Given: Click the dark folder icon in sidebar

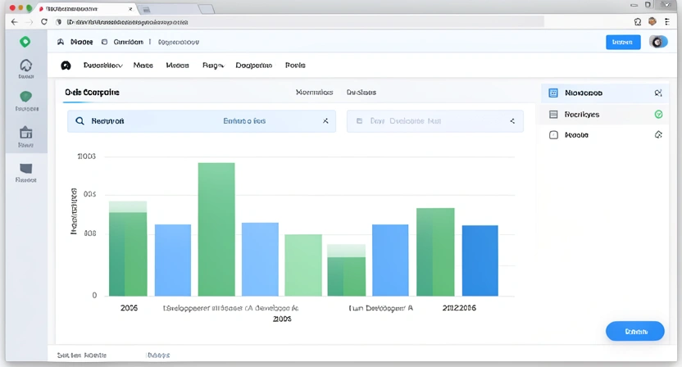Looking at the screenshot, I should [26, 168].
